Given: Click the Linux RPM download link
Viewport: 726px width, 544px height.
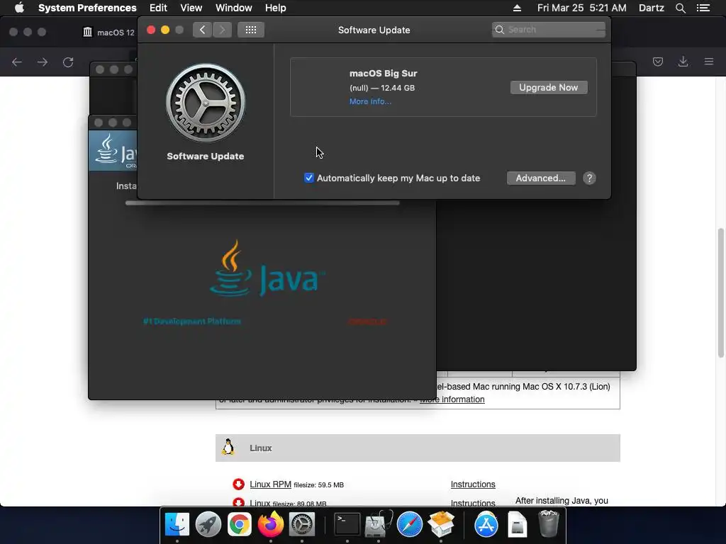Looking at the screenshot, I should point(270,484).
